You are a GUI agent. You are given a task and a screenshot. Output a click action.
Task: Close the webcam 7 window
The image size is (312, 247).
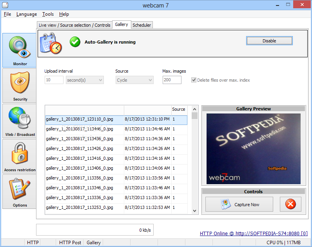pyautogui.click(x=302, y=5)
